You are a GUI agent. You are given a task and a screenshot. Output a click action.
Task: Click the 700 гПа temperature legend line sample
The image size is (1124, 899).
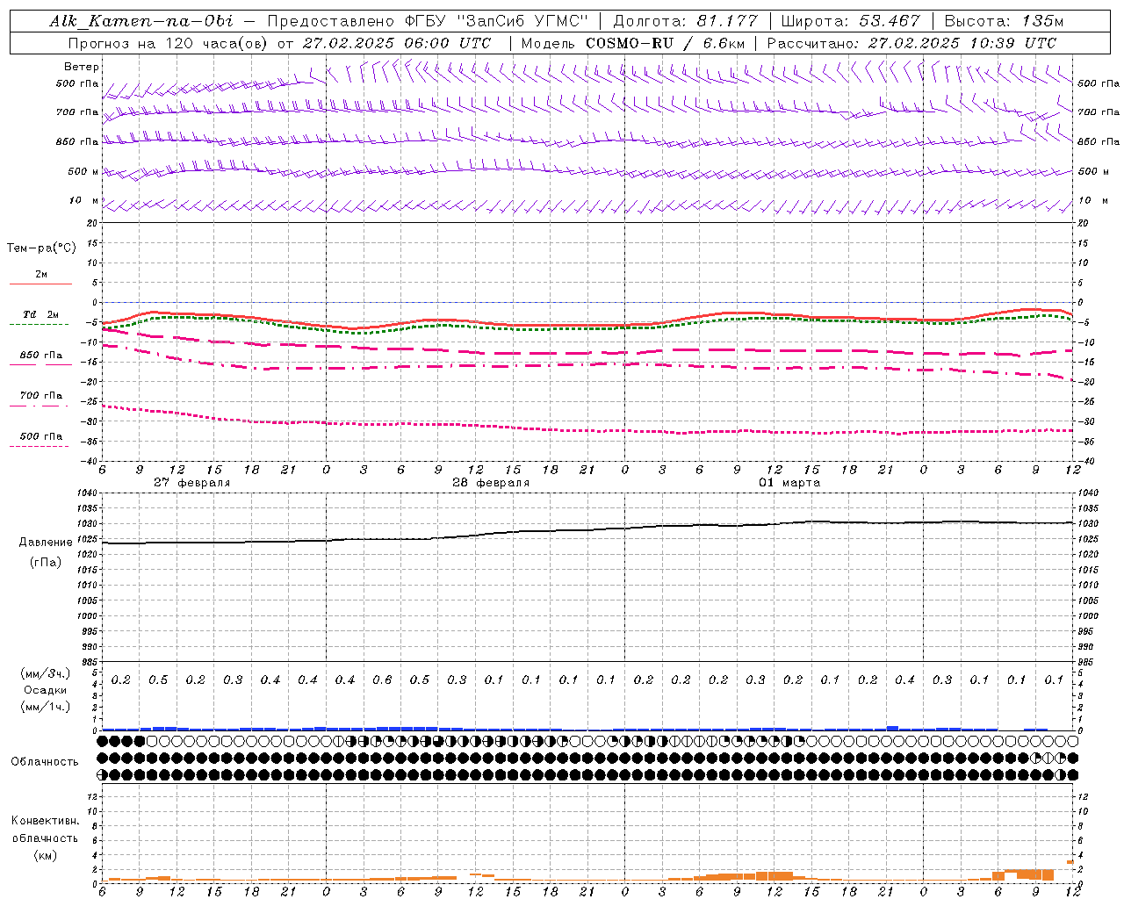click(39, 406)
